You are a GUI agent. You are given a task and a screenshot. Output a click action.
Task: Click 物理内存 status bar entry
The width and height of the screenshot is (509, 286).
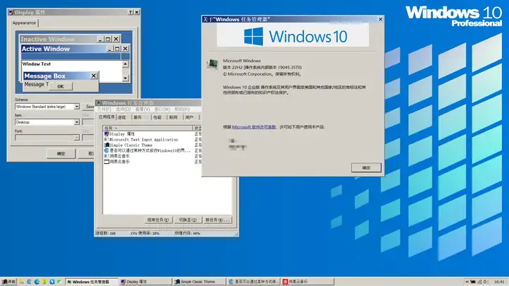pos(187,233)
